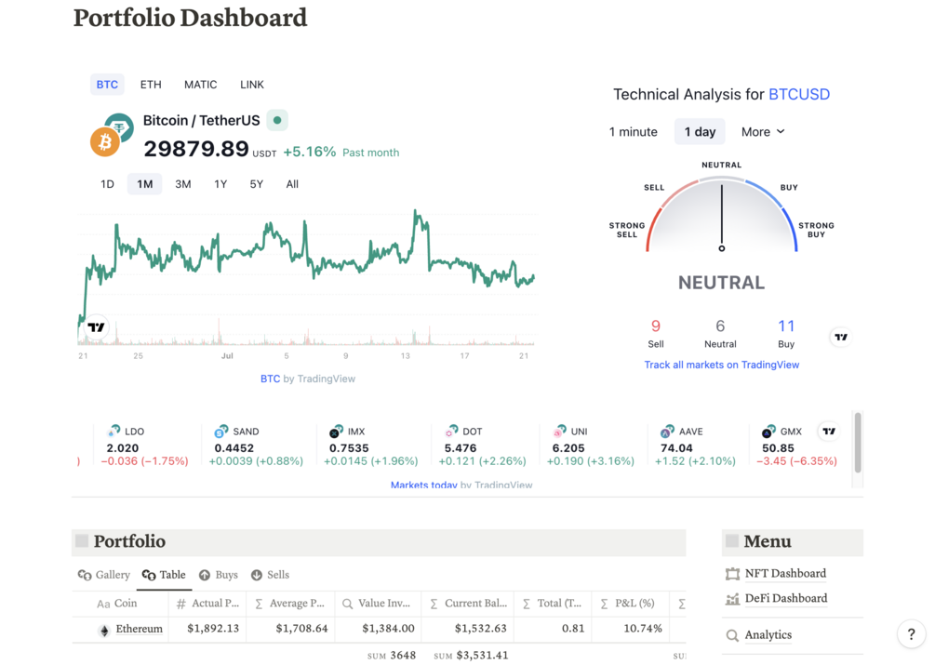
Task: Click the Table view coins icon
Action: point(149,575)
